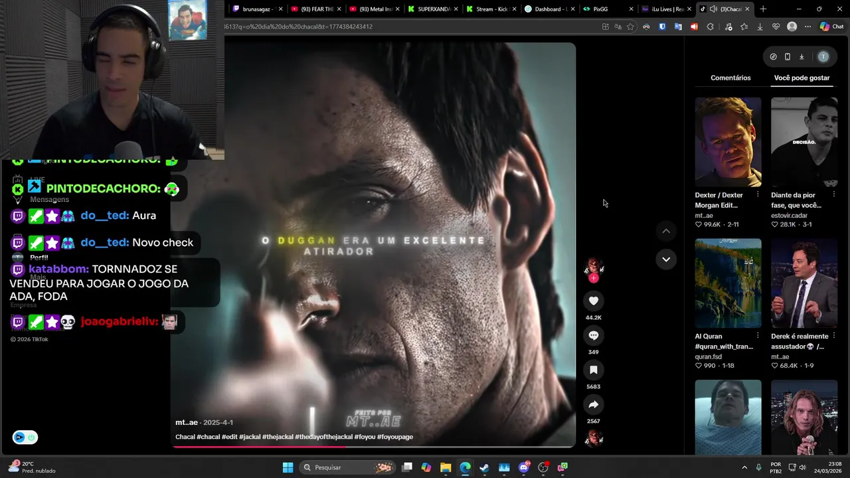Switch to the FEAR THE YouTube tab
The width and height of the screenshot is (850, 478).
click(315, 9)
